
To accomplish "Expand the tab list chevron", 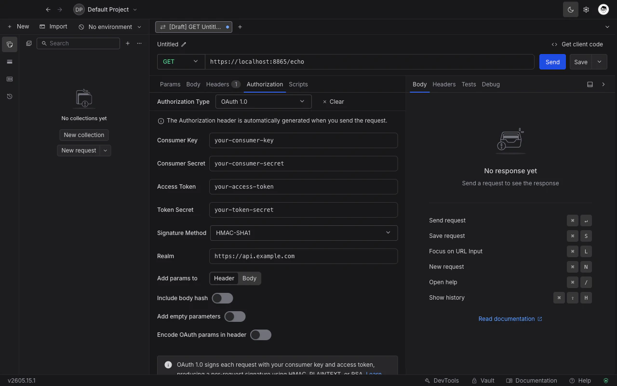I will 607,27.
